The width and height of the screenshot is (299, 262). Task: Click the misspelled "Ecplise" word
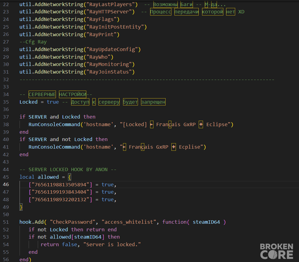(190, 147)
